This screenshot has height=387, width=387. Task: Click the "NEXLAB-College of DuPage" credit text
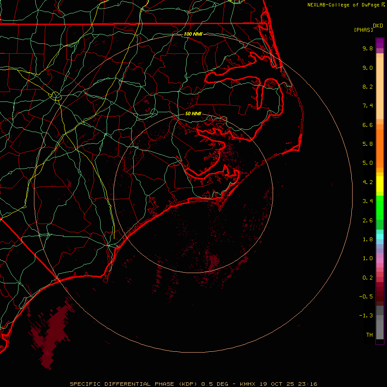[x=343, y=5]
